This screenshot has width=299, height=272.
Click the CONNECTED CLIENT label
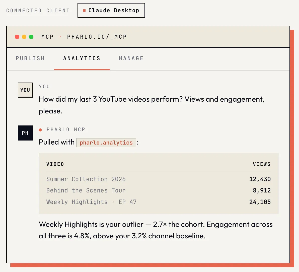click(38, 11)
